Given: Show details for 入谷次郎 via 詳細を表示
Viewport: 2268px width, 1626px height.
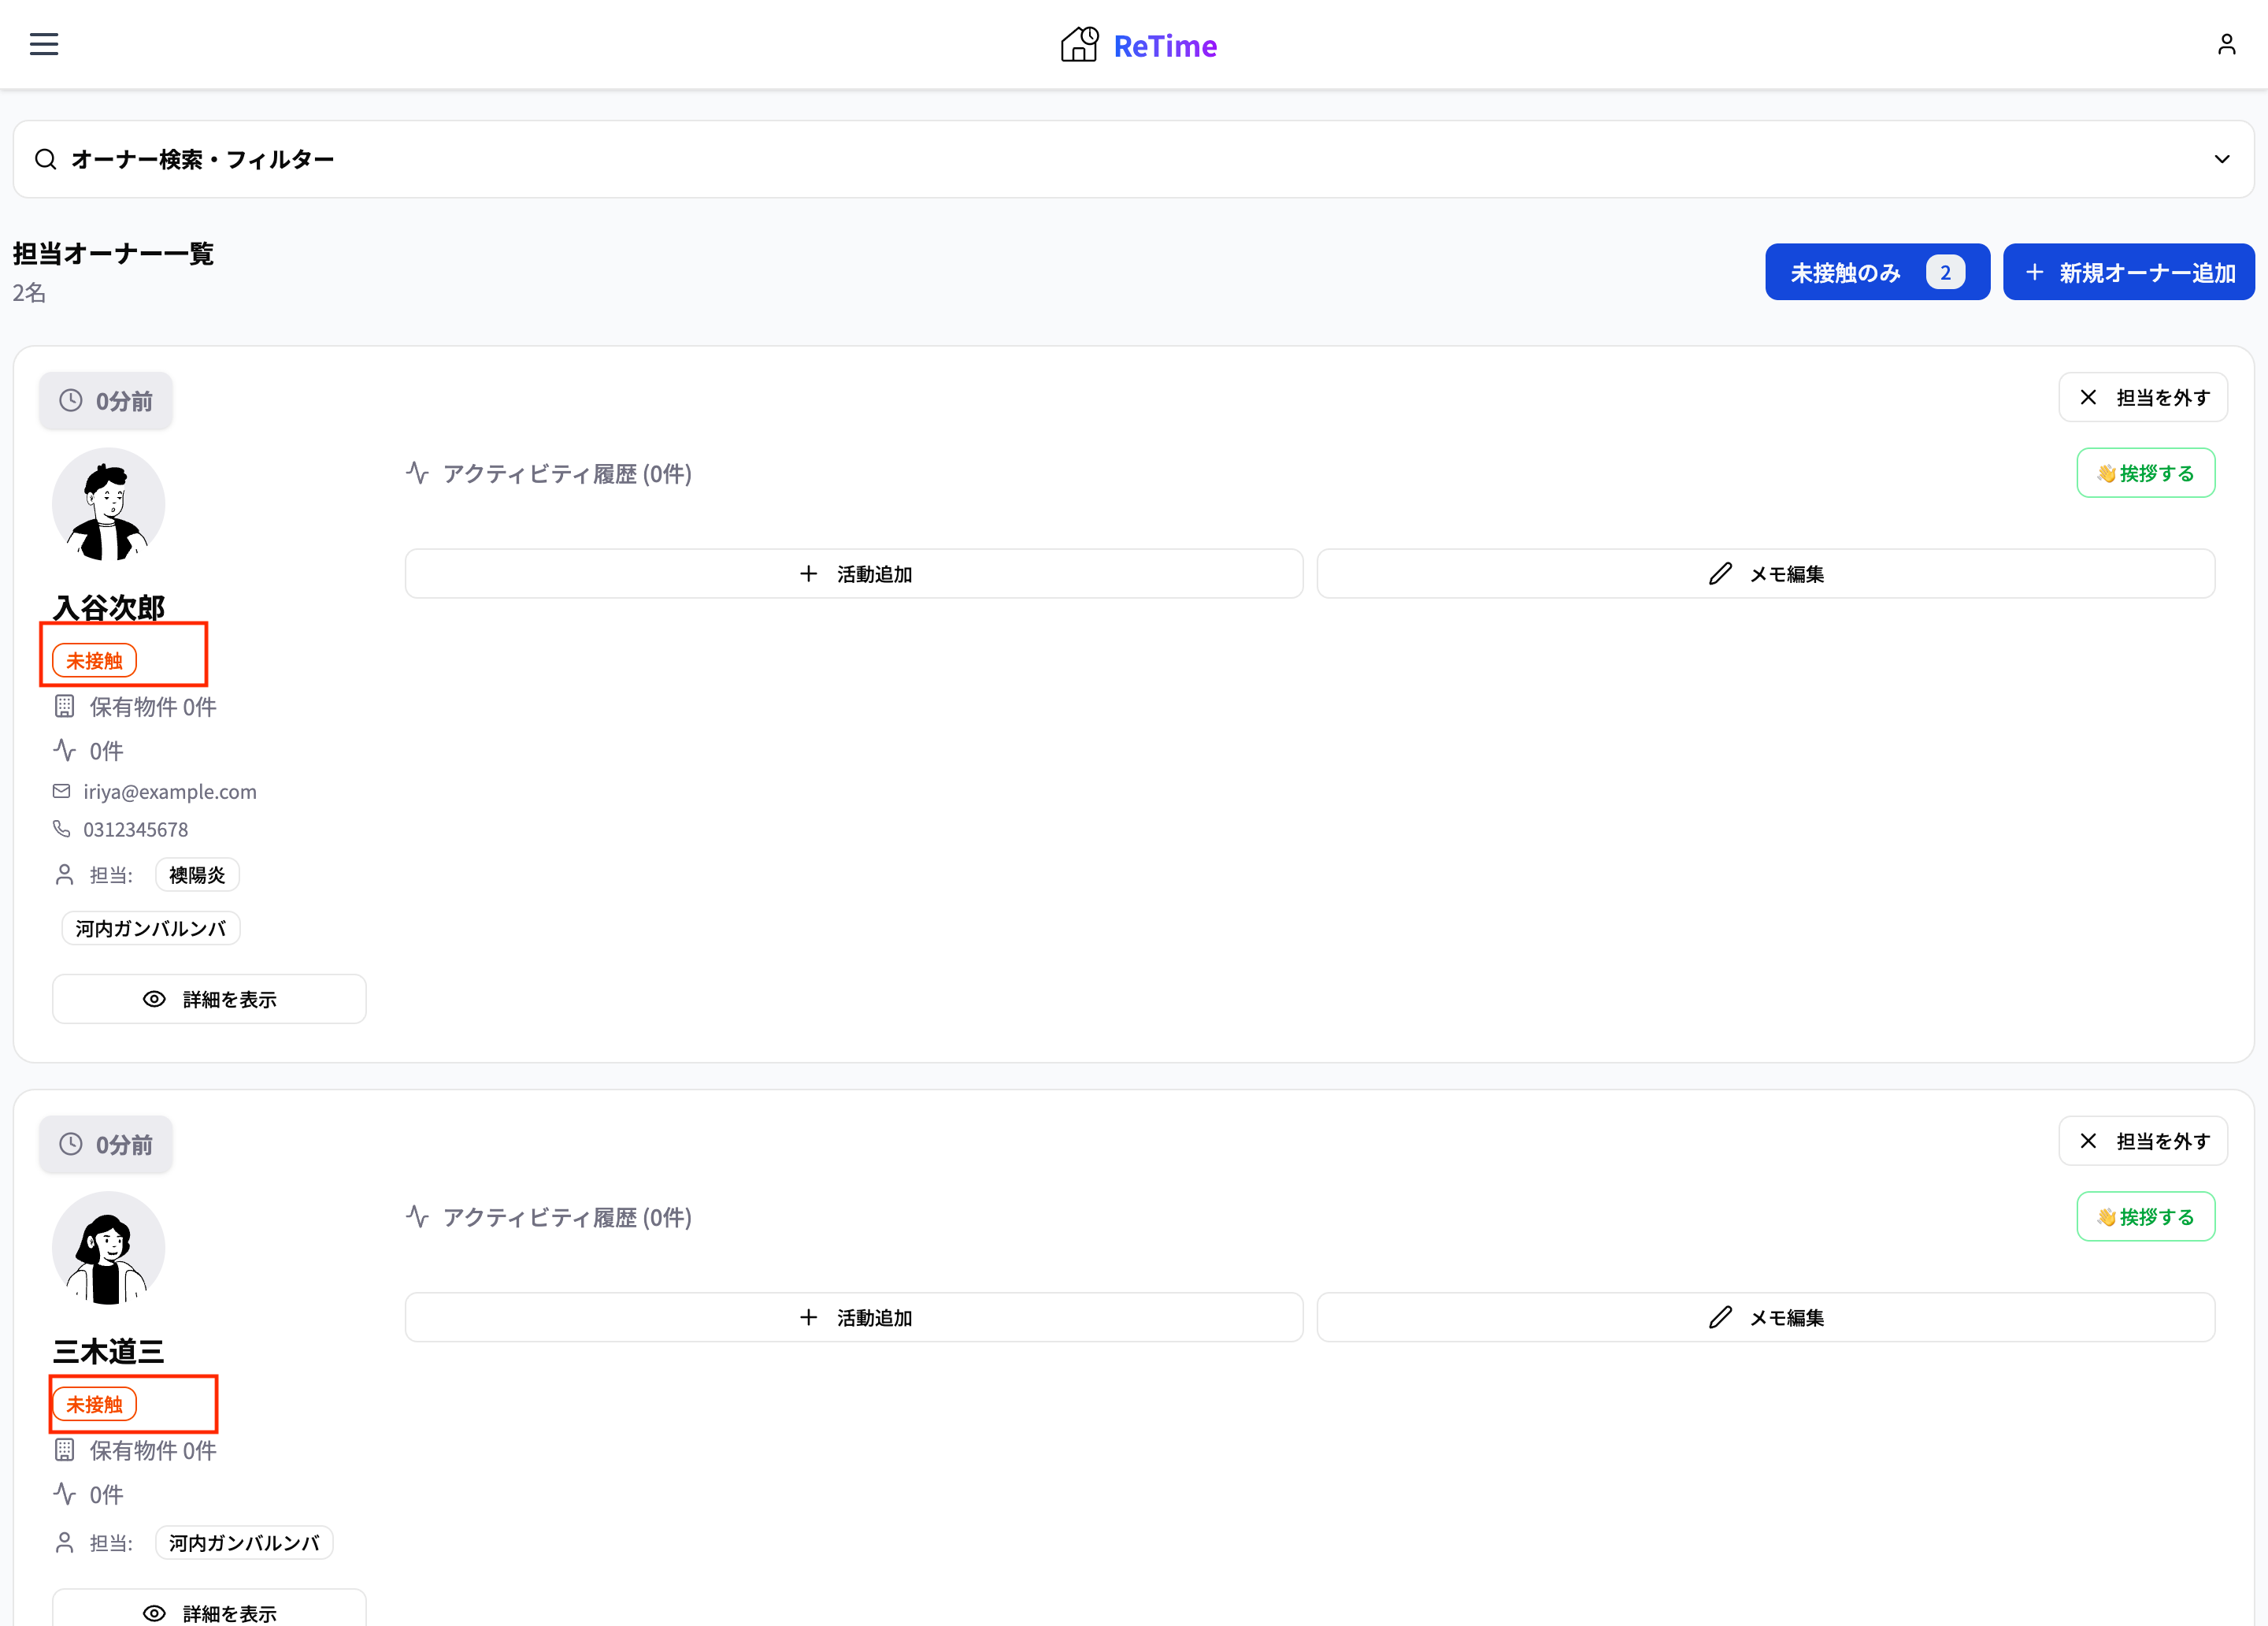Looking at the screenshot, I should click(x=209, y=999).
